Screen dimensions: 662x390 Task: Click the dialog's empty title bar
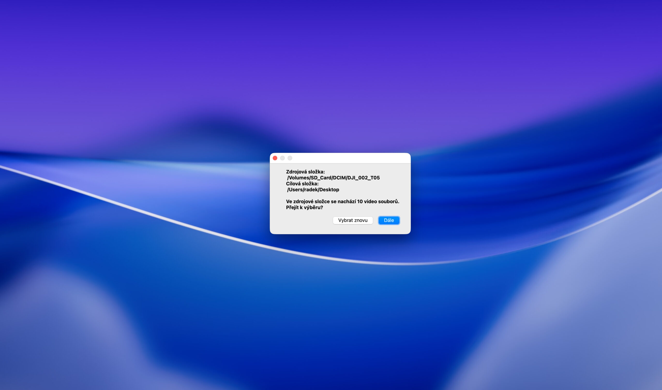coord(350,158)
